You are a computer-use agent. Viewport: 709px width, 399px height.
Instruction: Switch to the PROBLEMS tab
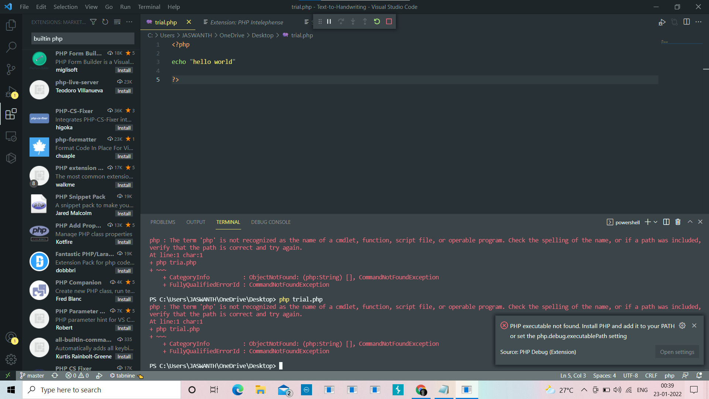(x=163, y=222)
